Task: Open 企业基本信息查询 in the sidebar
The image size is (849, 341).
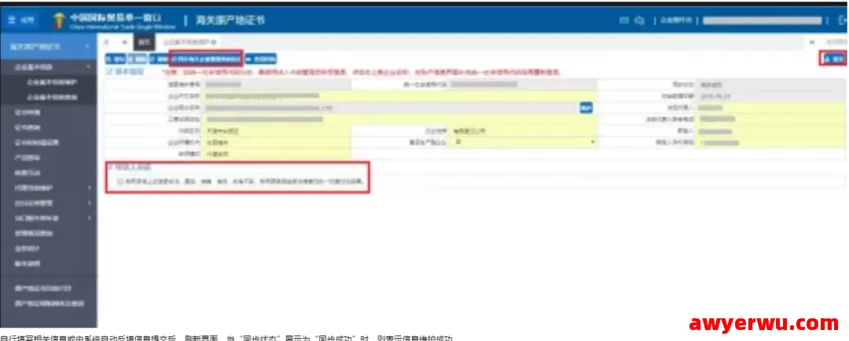Action: click(52, 98)
